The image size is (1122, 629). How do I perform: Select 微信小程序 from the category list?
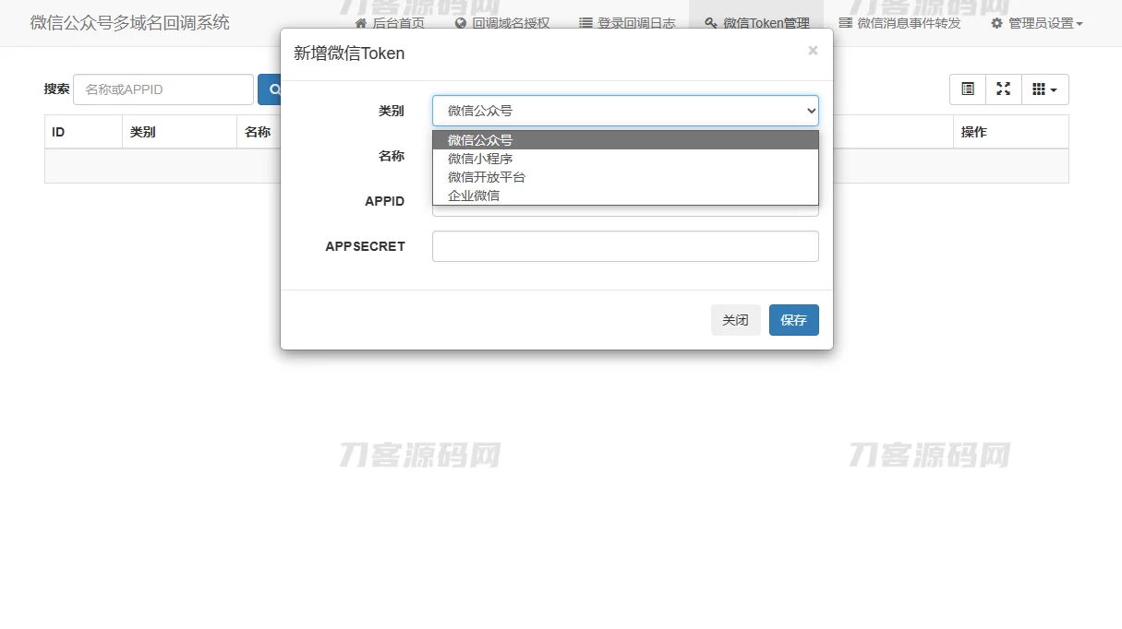(x=479, y=158)
